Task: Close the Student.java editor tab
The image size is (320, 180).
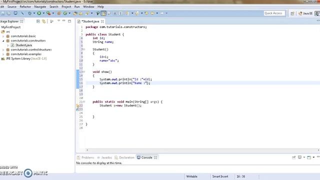Action: click(102, 21)
